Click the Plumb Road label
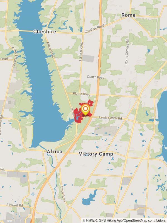The image size is (167, 223). 82,94
